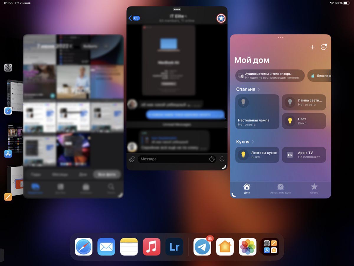Open Telegram with 65 unread badge
This screenshot has width=354, height=266.
coord(202,247)
